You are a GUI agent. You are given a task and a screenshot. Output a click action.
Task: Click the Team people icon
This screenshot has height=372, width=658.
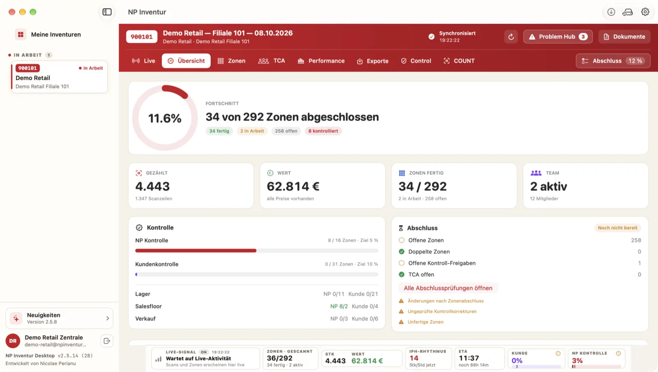tap(536, 173)
